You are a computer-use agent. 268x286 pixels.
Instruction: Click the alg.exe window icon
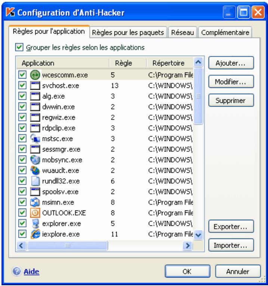35,96
